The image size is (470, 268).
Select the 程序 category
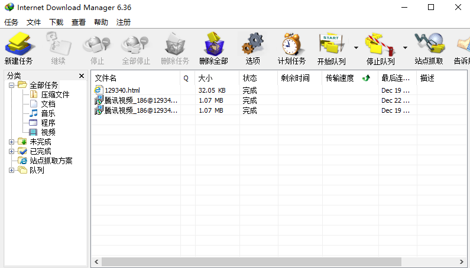pos(48,123)
